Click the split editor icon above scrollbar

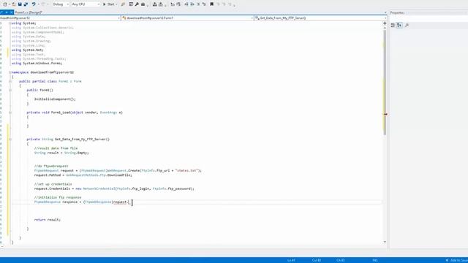pyautogui.click(x=385, y=23)
